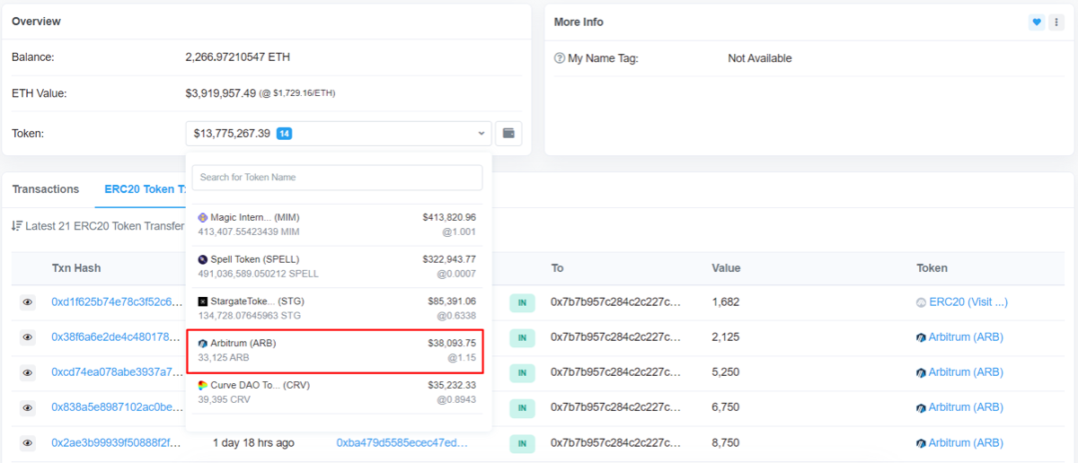Click the wallet icon next to the Token dropdown
Image resolution: width=1078 pixels, height=463 pixels.
[508, 134]
